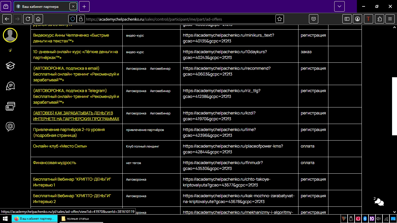Viewport: 397px width, 223px height.
Task: Open the floating chat widget with 2 messages
Action: [379, 202]
